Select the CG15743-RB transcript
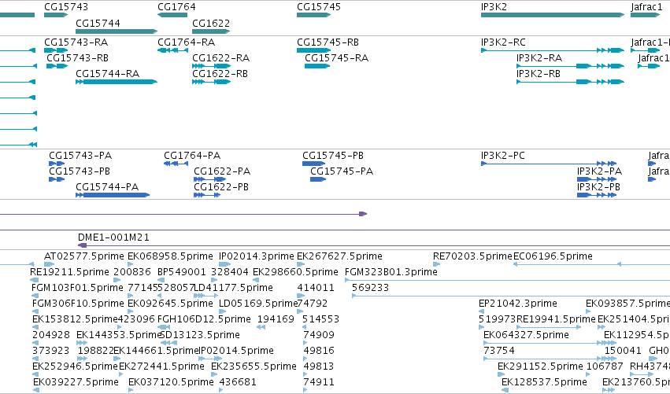Image resolution: width=670 pixels, height=394 pixels. 57,66
